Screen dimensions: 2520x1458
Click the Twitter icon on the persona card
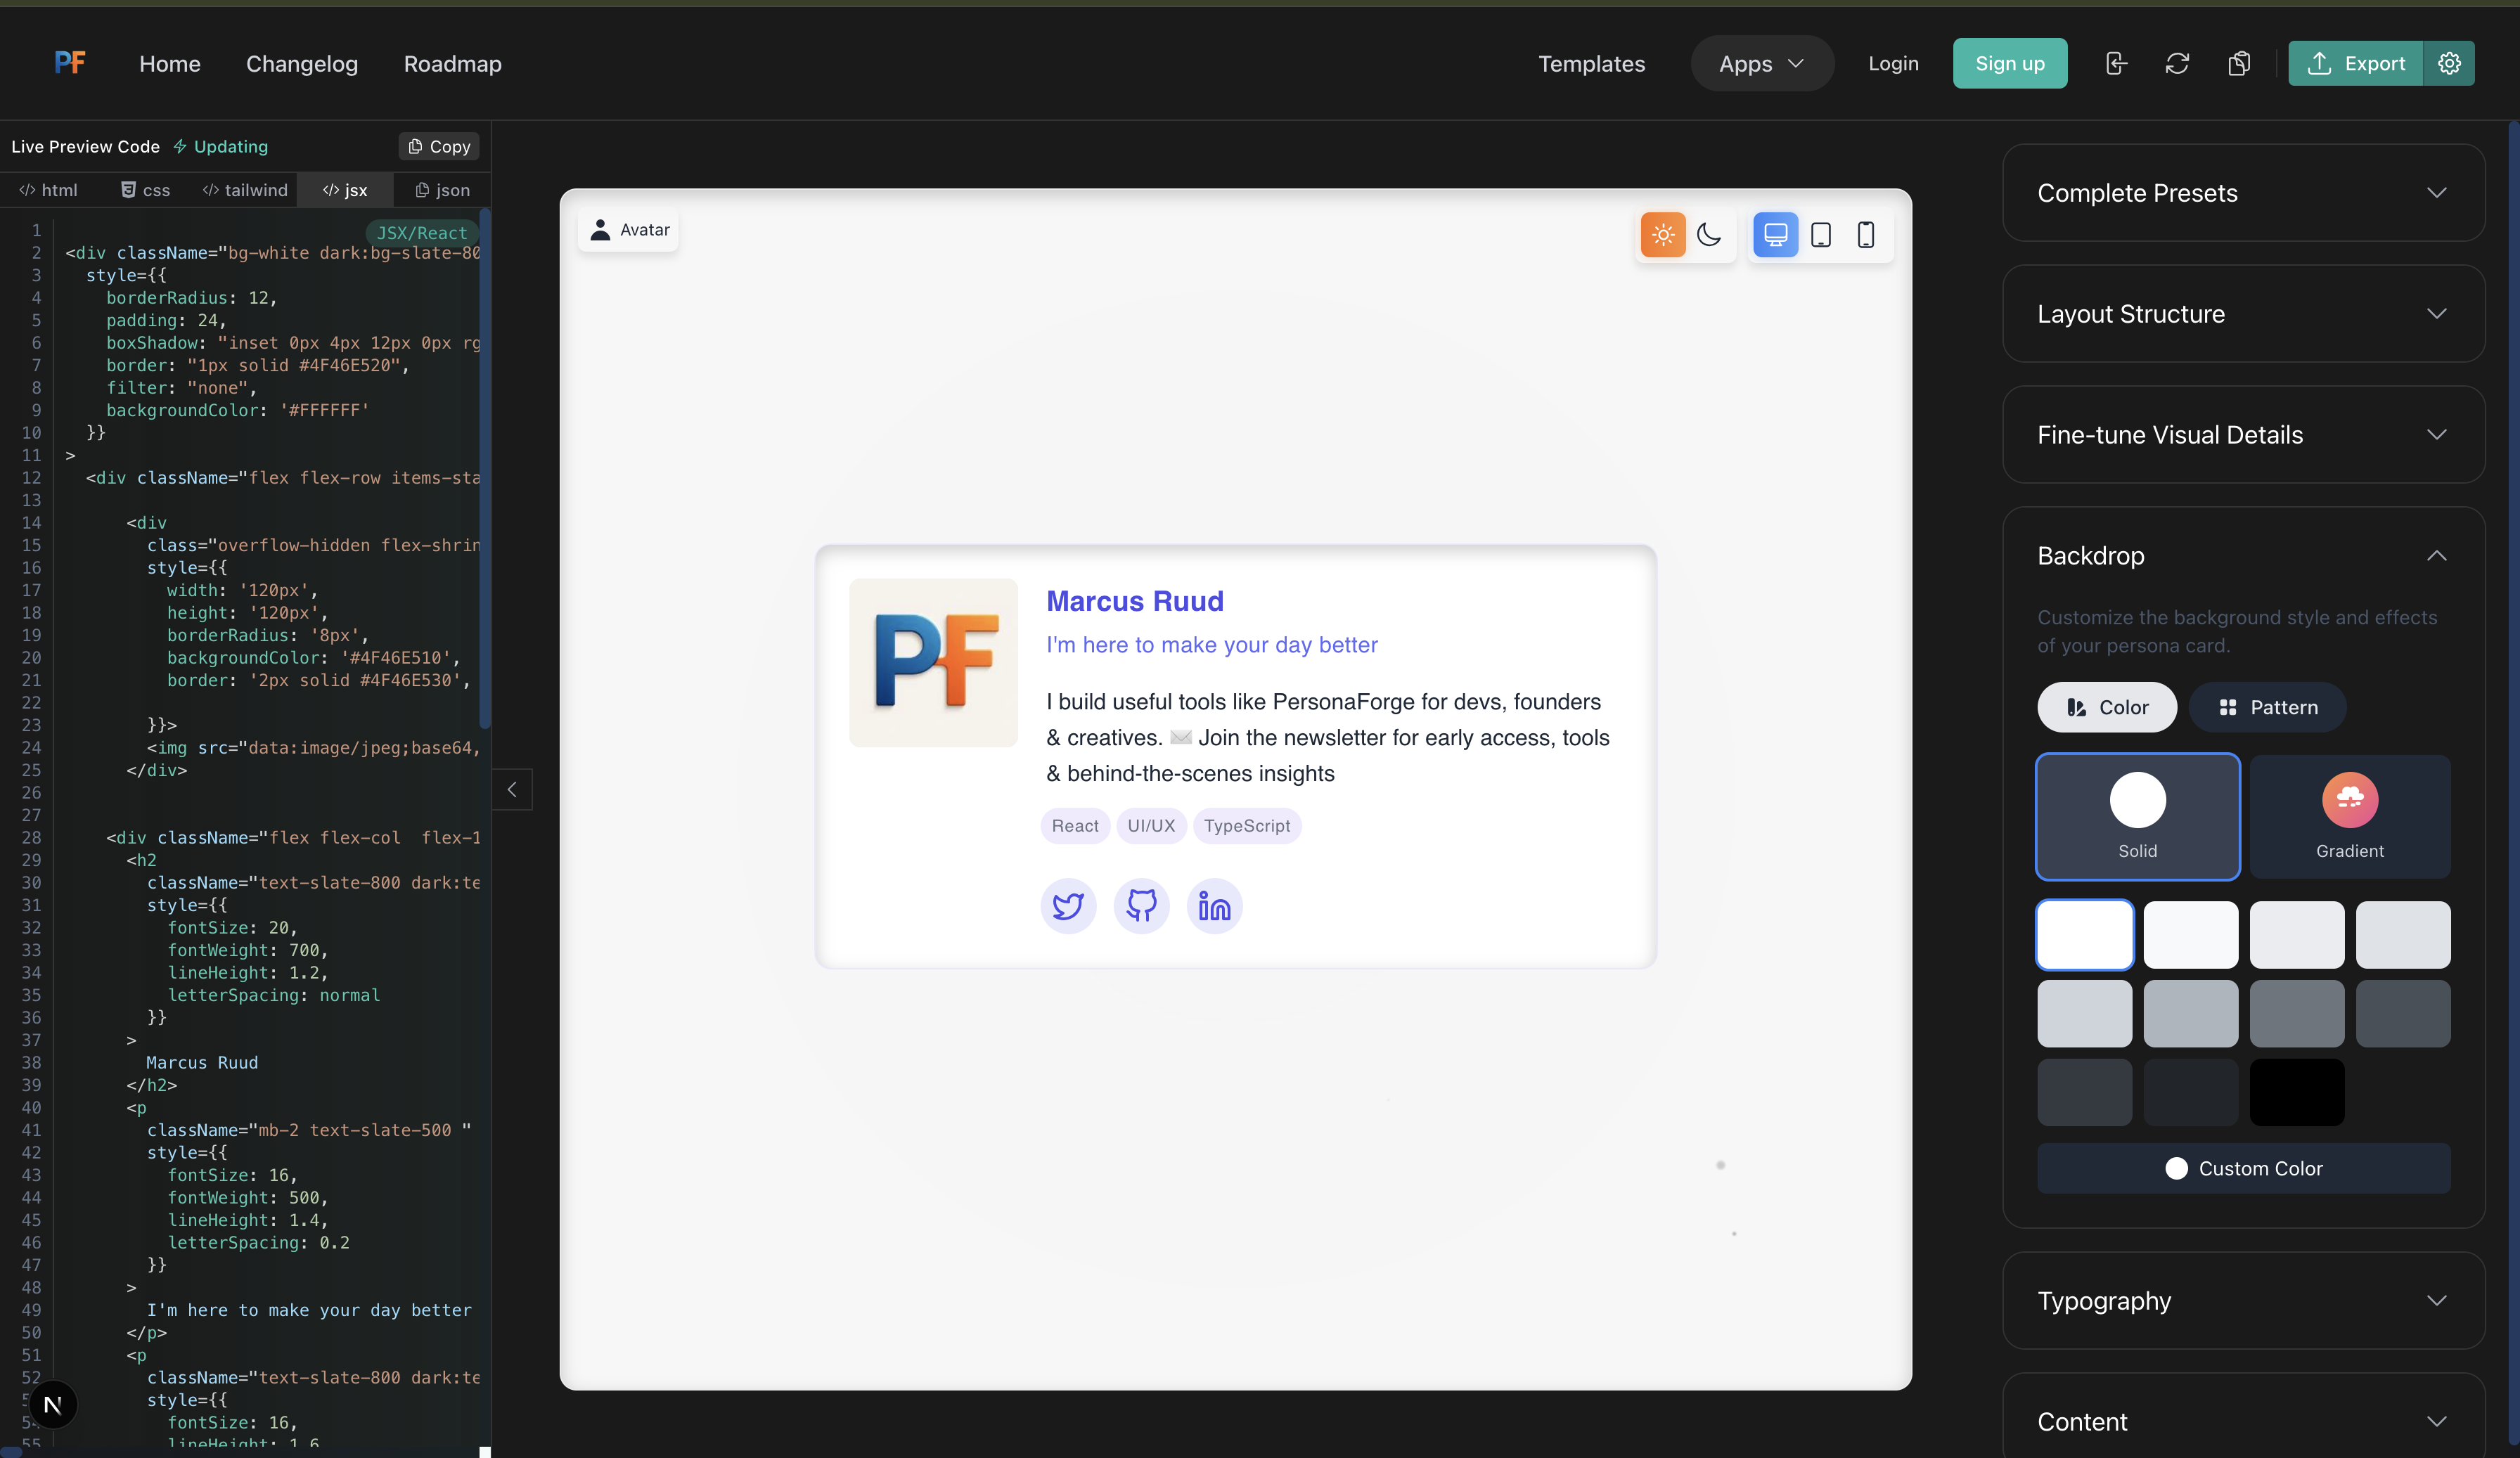(x=1068, y=906)
